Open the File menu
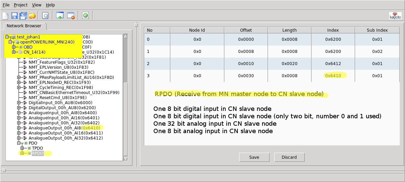 [6, 5]
